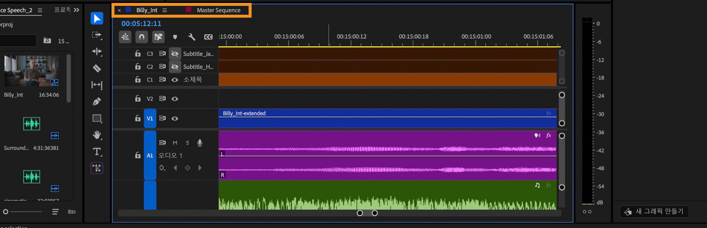Click the project bin thumbnail zoom slider

point(23,212)
